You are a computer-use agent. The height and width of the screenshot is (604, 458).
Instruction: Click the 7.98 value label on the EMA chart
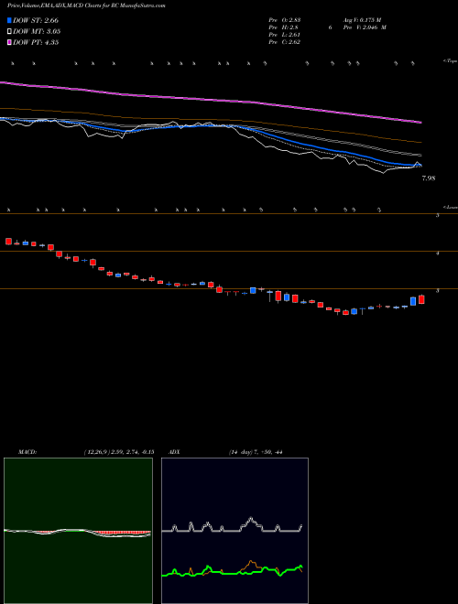[x=429, y=178]
